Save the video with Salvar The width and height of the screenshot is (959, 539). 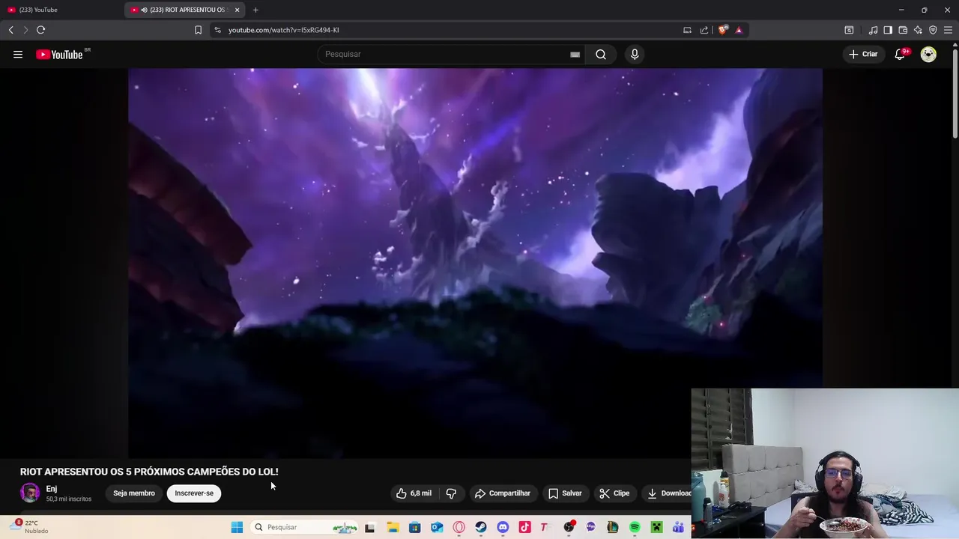565,493
